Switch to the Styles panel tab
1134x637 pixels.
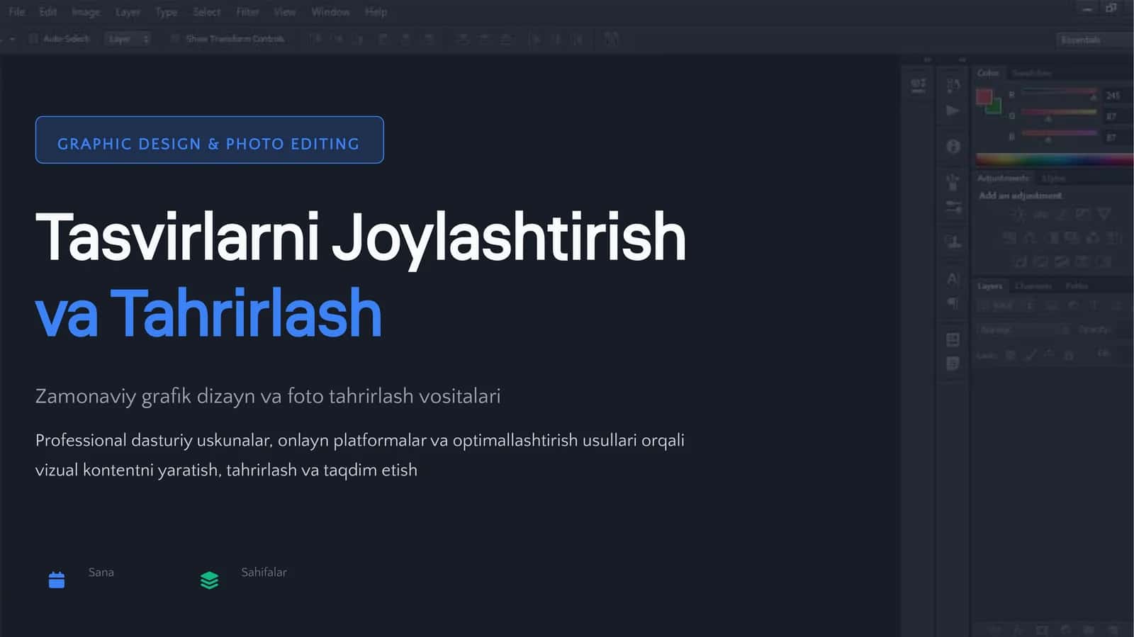click(x=1053, y=178)
